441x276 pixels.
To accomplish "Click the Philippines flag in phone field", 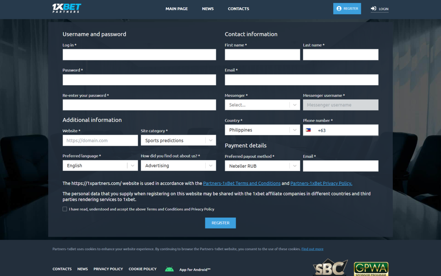I will pos(308,130).
